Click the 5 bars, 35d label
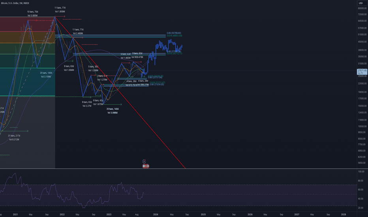The width and height of the screenshot is (368, 217). click(93, 67)
